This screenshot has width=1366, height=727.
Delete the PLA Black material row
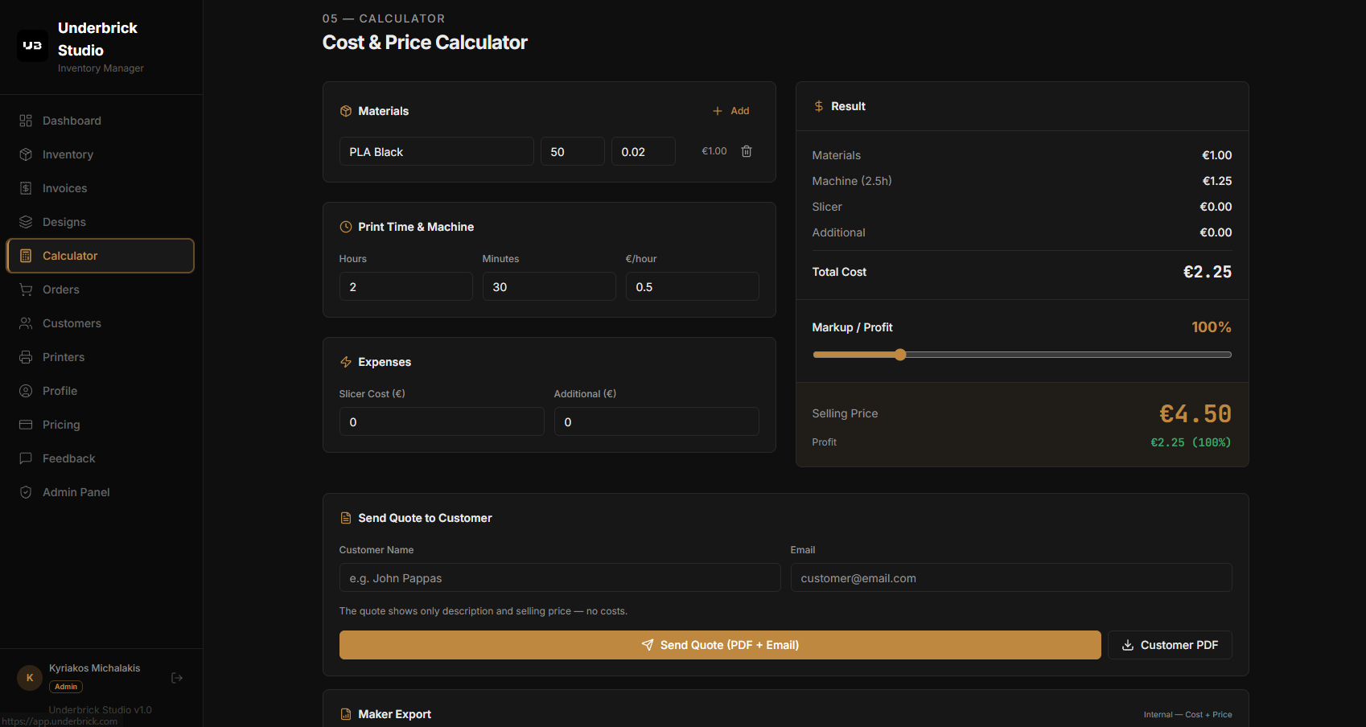(747, 151)
